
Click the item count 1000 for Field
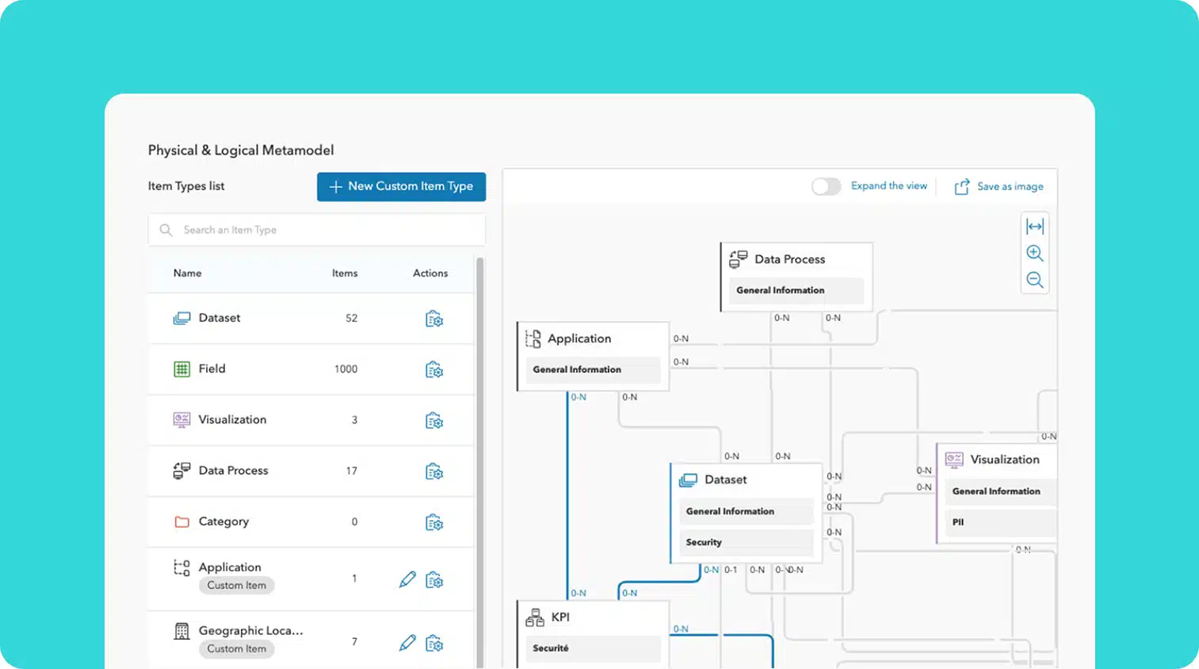click(346, 369)
